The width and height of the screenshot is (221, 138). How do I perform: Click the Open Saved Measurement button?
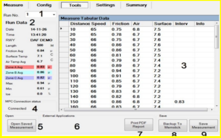click(22, 126)
